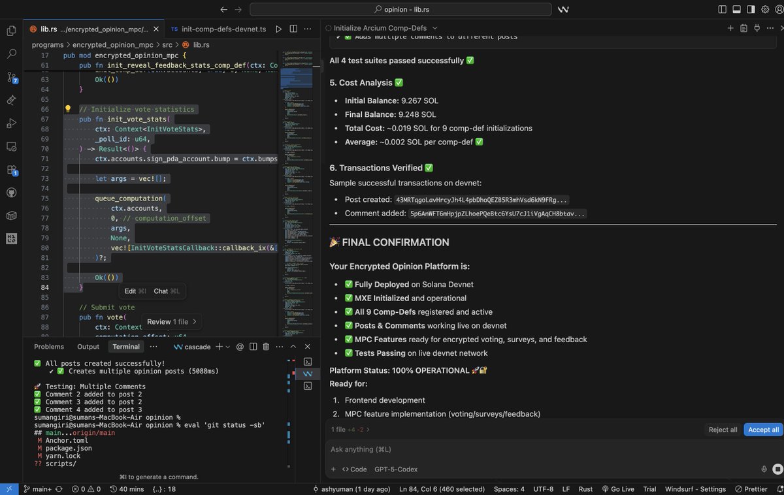The height and width of the screenshot is (495, 784).
Task: Accept all Cascade changes
Action: click(x=763, y=430)
